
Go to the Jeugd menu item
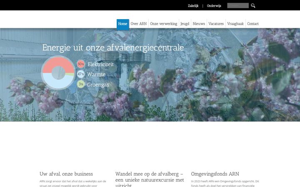tap(185, 24)
